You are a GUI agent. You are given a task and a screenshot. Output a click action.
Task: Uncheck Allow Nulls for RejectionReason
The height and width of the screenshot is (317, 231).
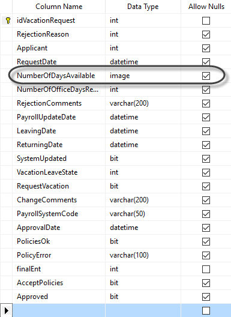click(206, 34)
